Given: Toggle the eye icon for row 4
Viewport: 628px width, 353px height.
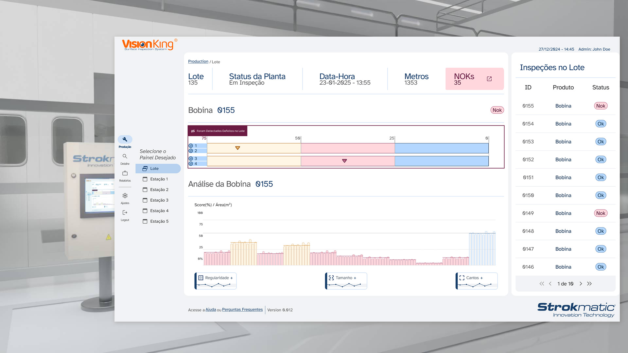Looking at the screenshot, I should click(x=191, y=164).
